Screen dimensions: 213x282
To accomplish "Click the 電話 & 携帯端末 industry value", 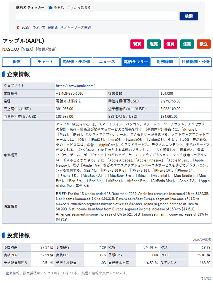I will pyautogui.click(x=68, y=101).
